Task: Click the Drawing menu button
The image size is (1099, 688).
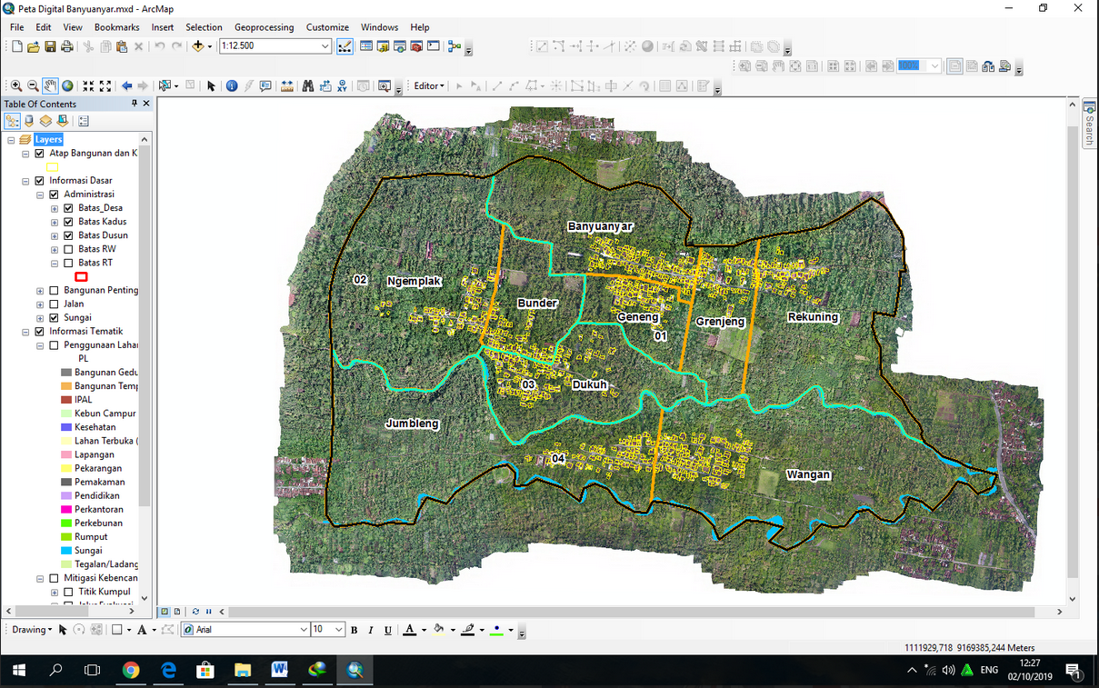Action: pos(29,630)
